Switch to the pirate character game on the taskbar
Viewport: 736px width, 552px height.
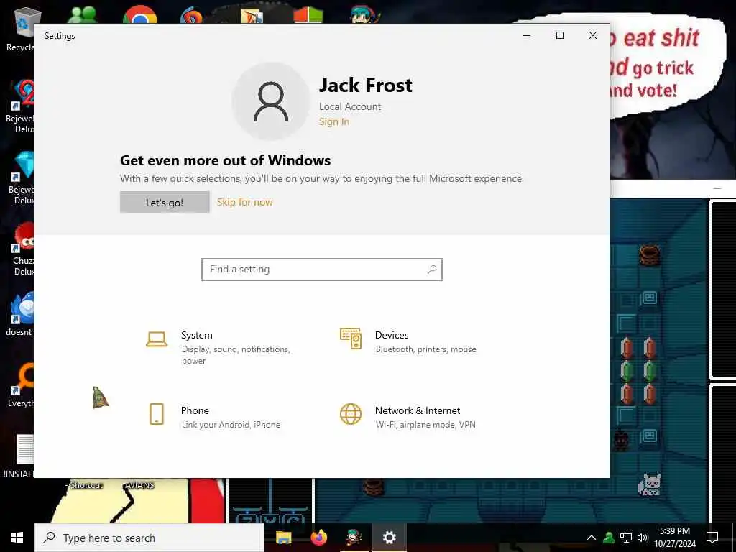[354, 538]
